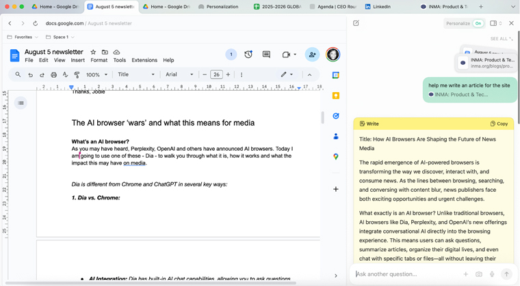Open the Extensions menu

click(144, 60)
